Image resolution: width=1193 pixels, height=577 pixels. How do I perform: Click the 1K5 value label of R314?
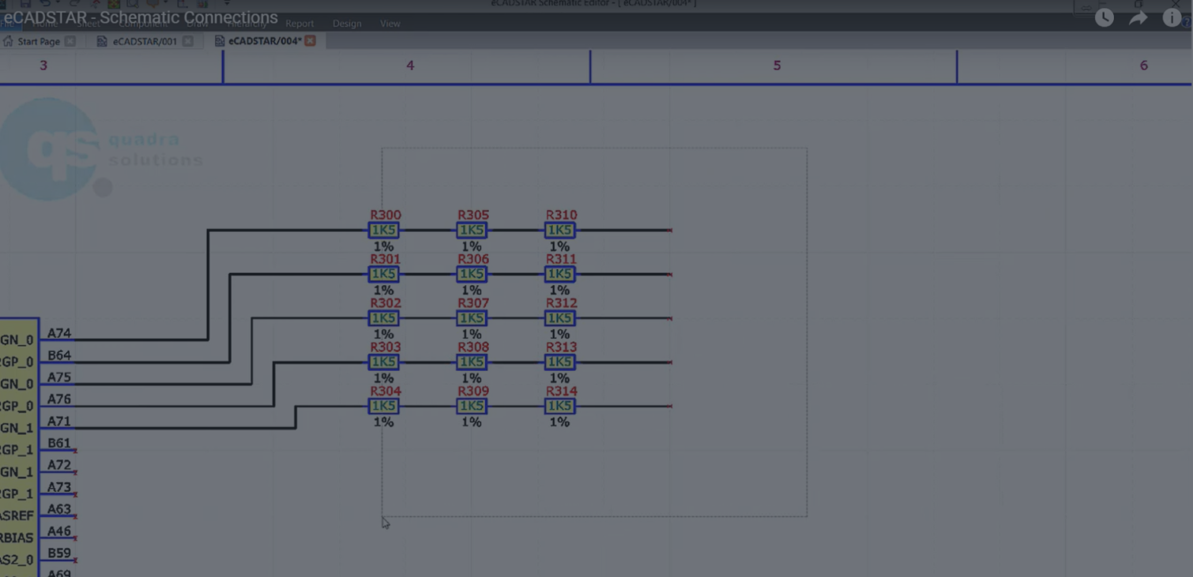pos(559,406)
